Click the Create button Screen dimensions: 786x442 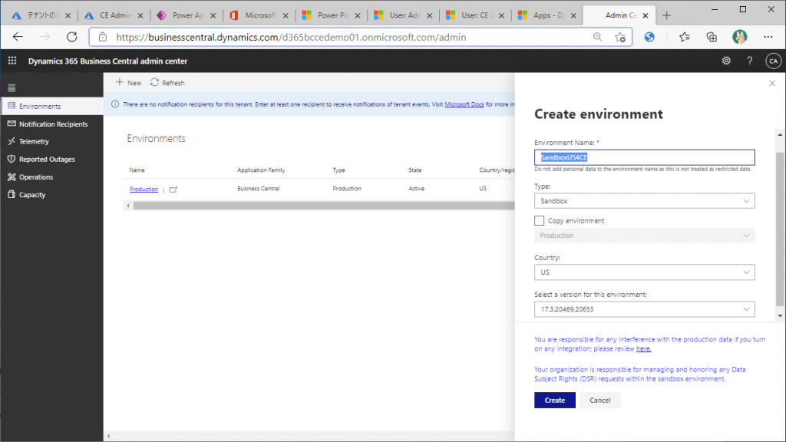coord(554,400)
